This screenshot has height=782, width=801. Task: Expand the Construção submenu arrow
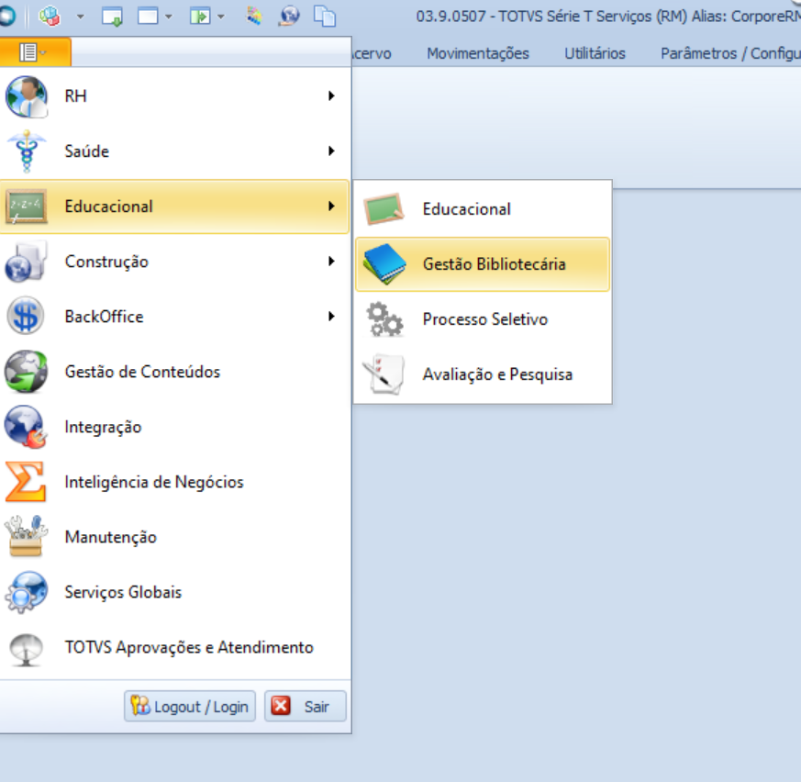(x=331, y=262)
